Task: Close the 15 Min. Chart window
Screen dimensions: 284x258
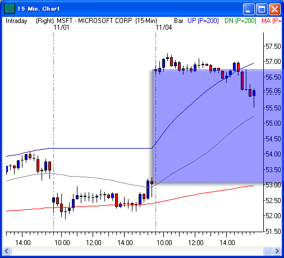Action: pos(274,9)
